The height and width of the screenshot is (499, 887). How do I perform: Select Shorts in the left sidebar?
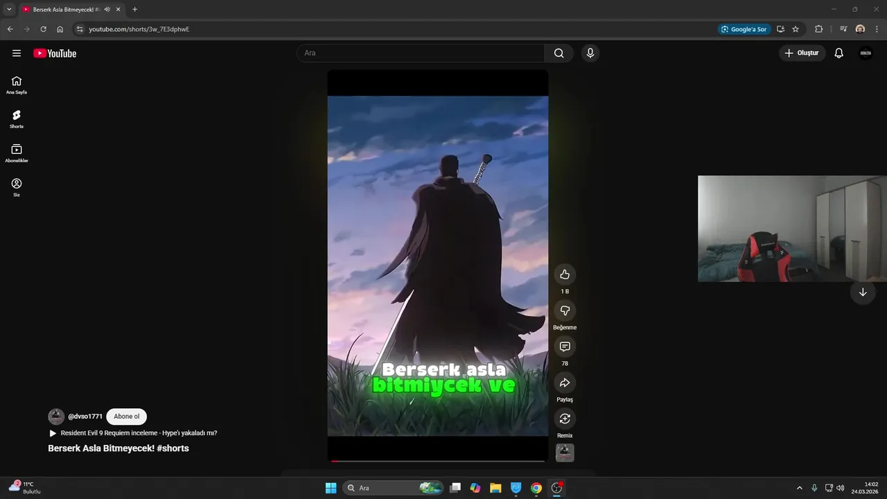[x=17, y=119]
